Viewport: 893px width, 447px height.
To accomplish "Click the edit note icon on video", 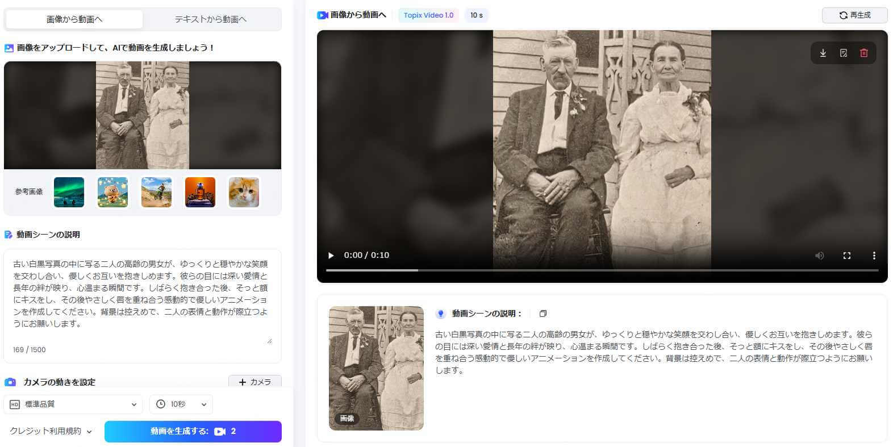I will click(844, 53).
